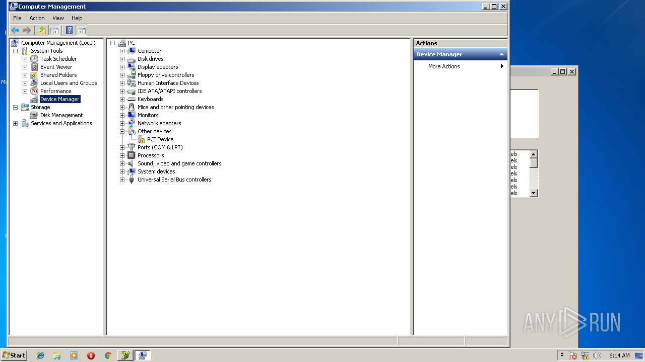Click Computer Management taskbar button
Image resolution: width=645 pixels, height=362 pixels.
[x=142, y=355]
